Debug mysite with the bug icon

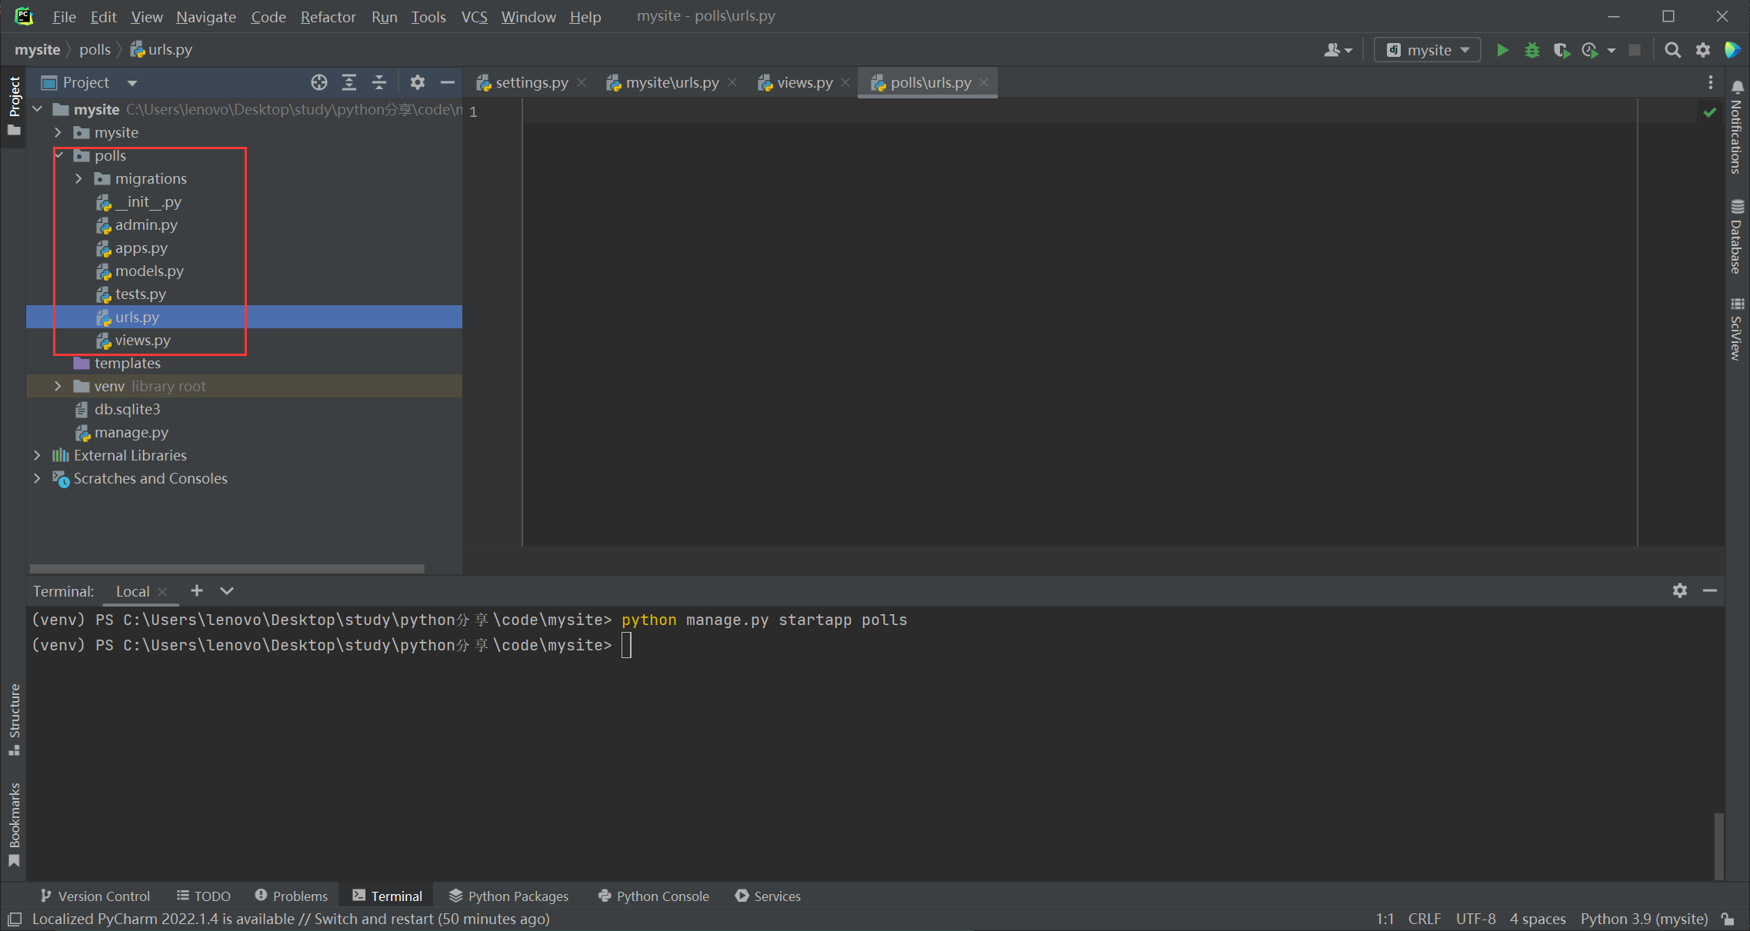tap(1532, 50)
